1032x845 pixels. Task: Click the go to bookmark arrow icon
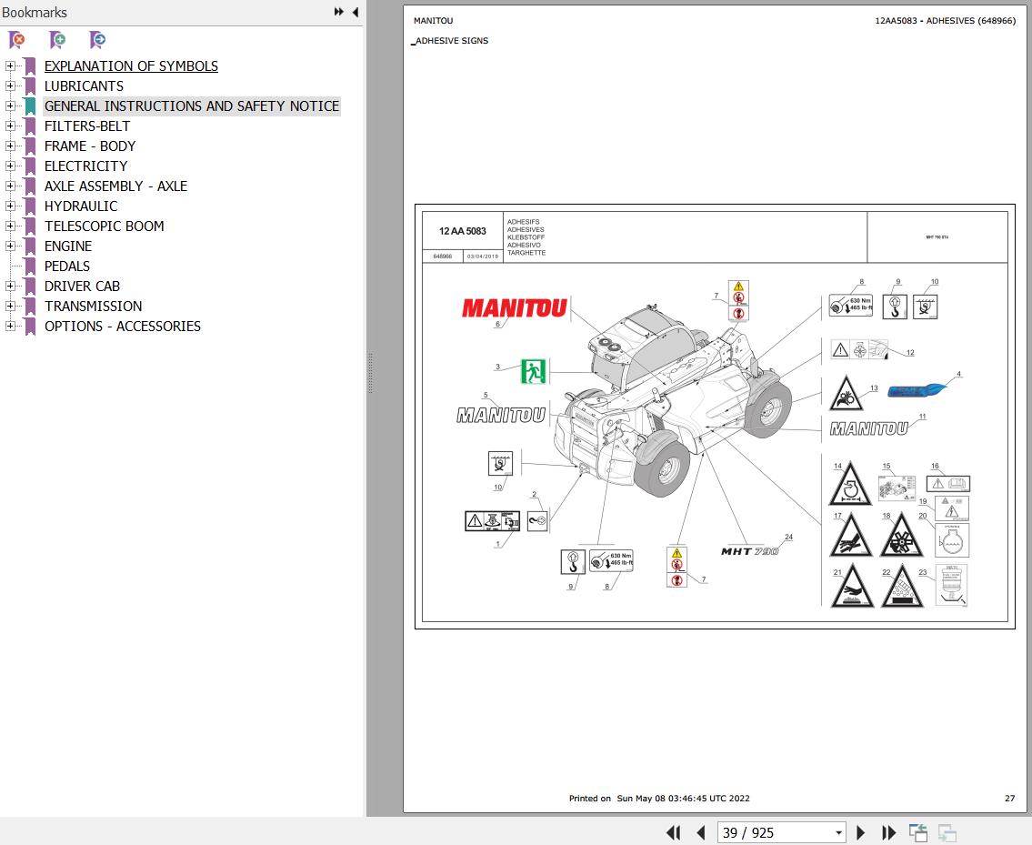pyautogui.click(x=97, y=40)
